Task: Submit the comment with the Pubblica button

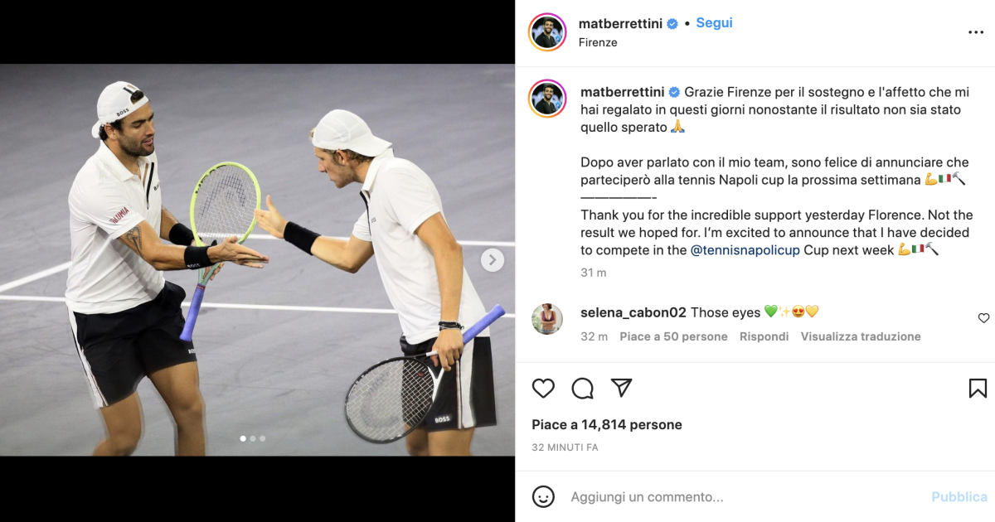Action: tap(959, 497)
